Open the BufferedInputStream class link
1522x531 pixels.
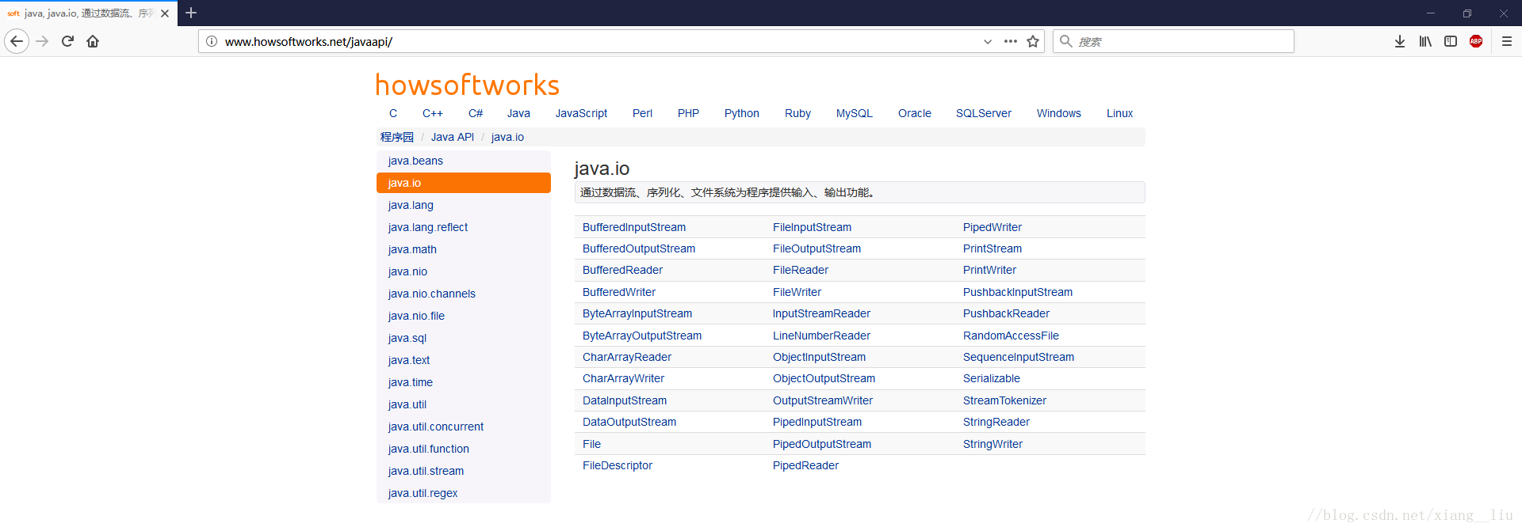[x=634, y=227]
